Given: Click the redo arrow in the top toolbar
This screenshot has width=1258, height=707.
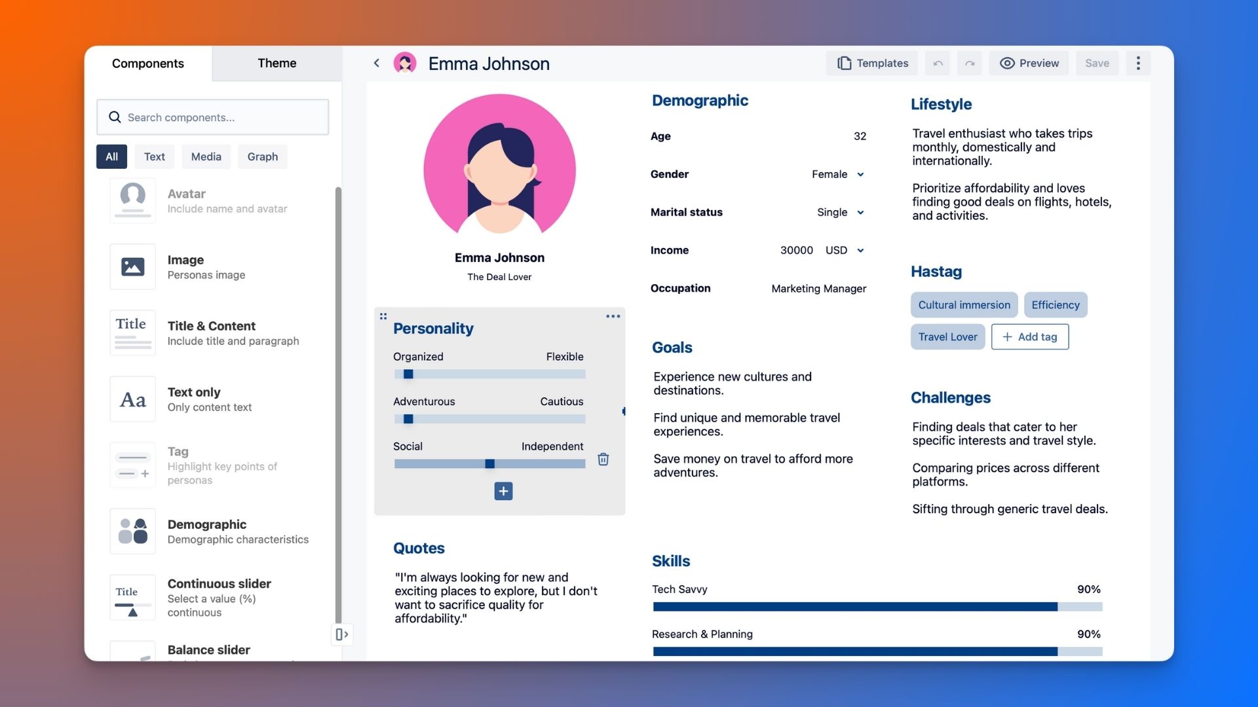Looking at the screenshot, I should [x=969, y=63].
